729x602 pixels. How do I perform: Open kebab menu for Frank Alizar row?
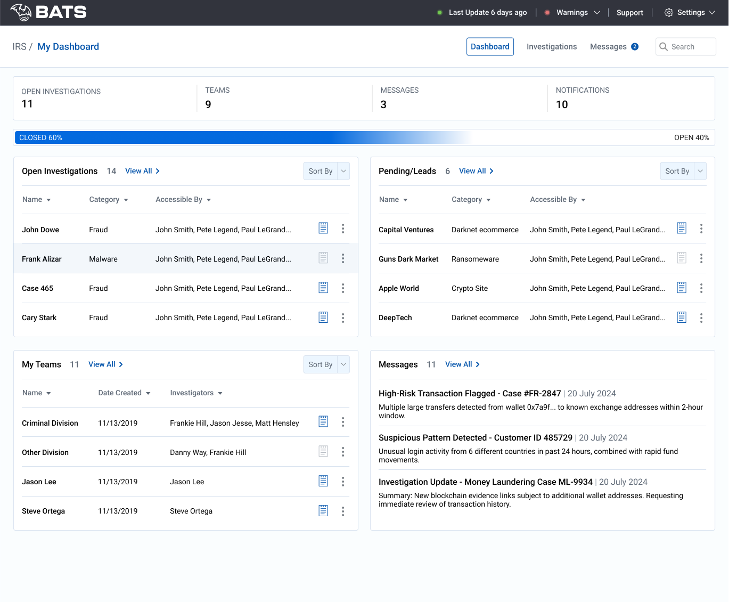tap(343, 258)
